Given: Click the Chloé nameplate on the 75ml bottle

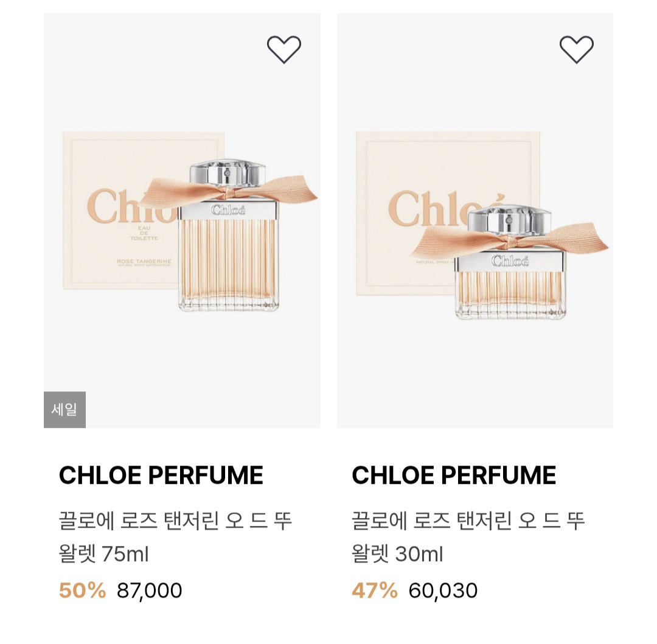Looking at the screenshot, I should 229,211.
